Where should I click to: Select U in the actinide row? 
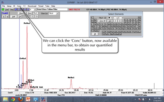[x=109, y=34]
